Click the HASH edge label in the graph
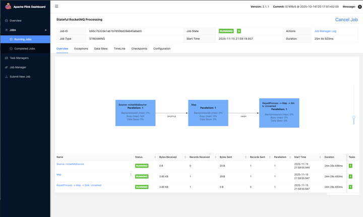The image size is (363, 217). click(x=244, y=116)
